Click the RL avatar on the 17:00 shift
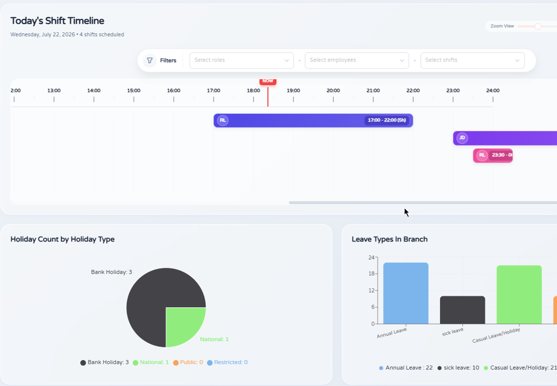Image resolution: width=557 pixels, height=386 pixels. click(x=223, y=120)
